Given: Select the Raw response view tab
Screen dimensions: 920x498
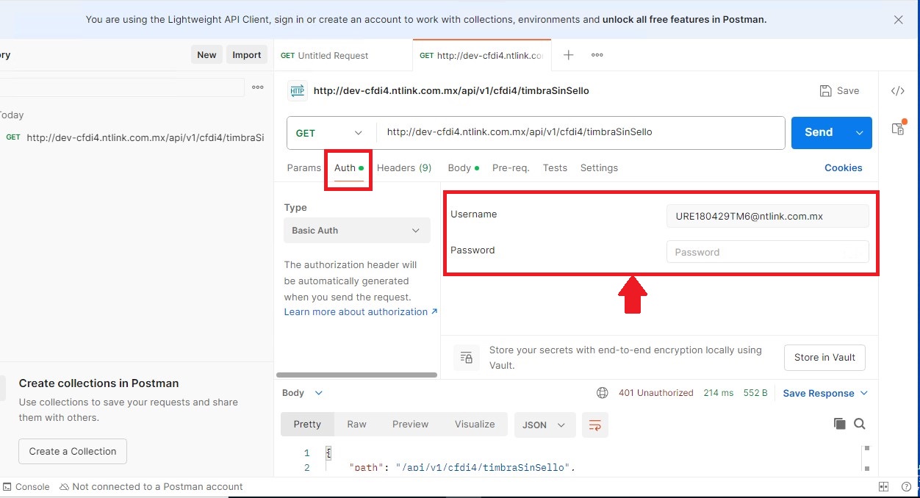Looking at the screenshot, I should (357, 424).
